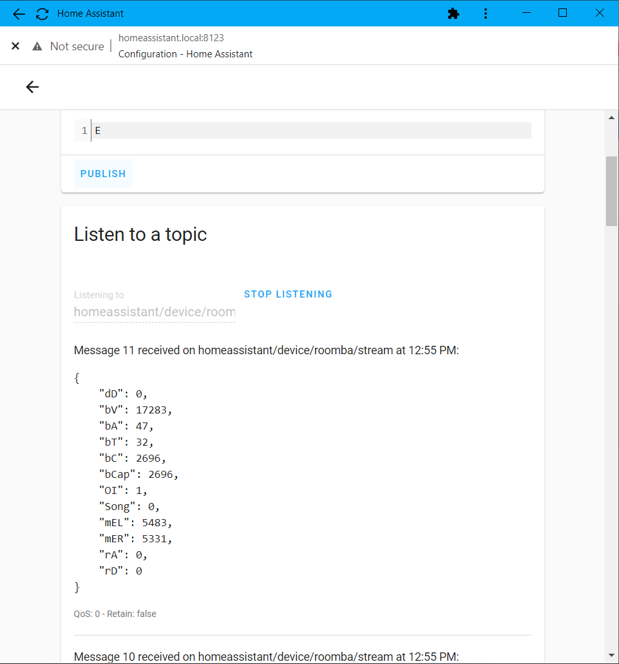The height and width of the screenshot is (664, 619).
Task: Click the QoS: 0 - Retain: false text
Action: pyautogui.click(x=115, y=614)
